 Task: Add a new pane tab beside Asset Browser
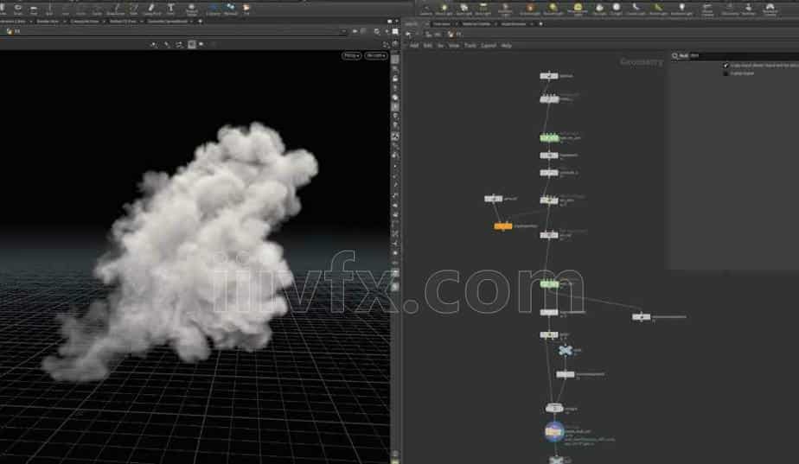[x=540, y=24]
